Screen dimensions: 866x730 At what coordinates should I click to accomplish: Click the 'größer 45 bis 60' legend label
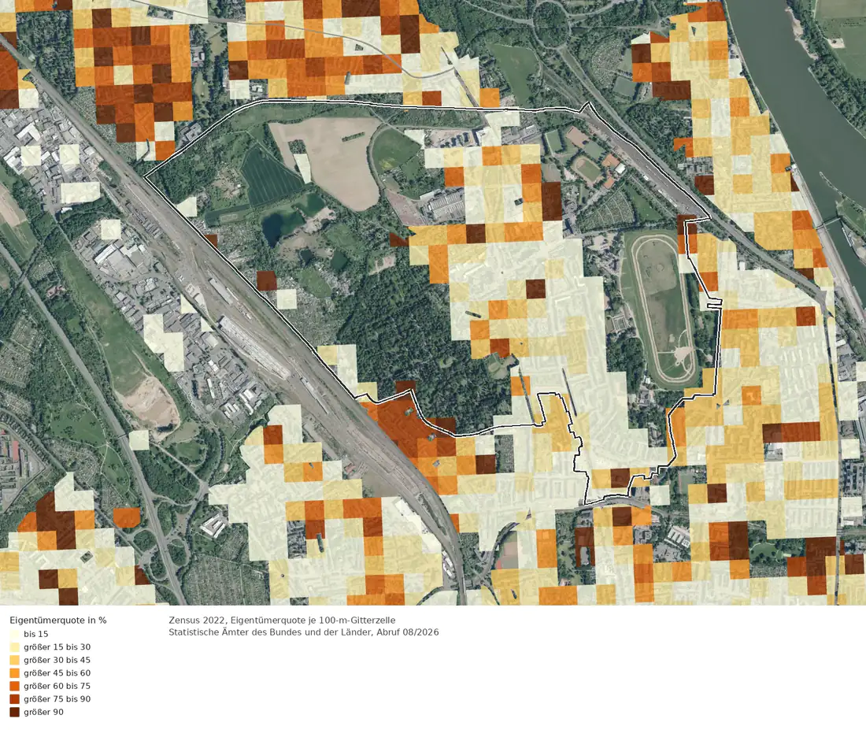(57, 673)
